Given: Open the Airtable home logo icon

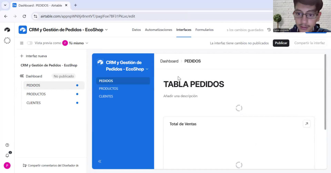Looking at the screenshot, I should pyautogui.click(x=7, y=30).
